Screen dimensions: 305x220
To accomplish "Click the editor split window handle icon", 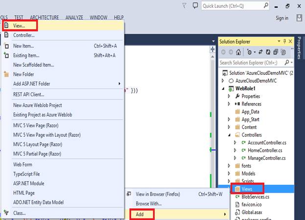I will pyautogui.click(x=212, y=49).
